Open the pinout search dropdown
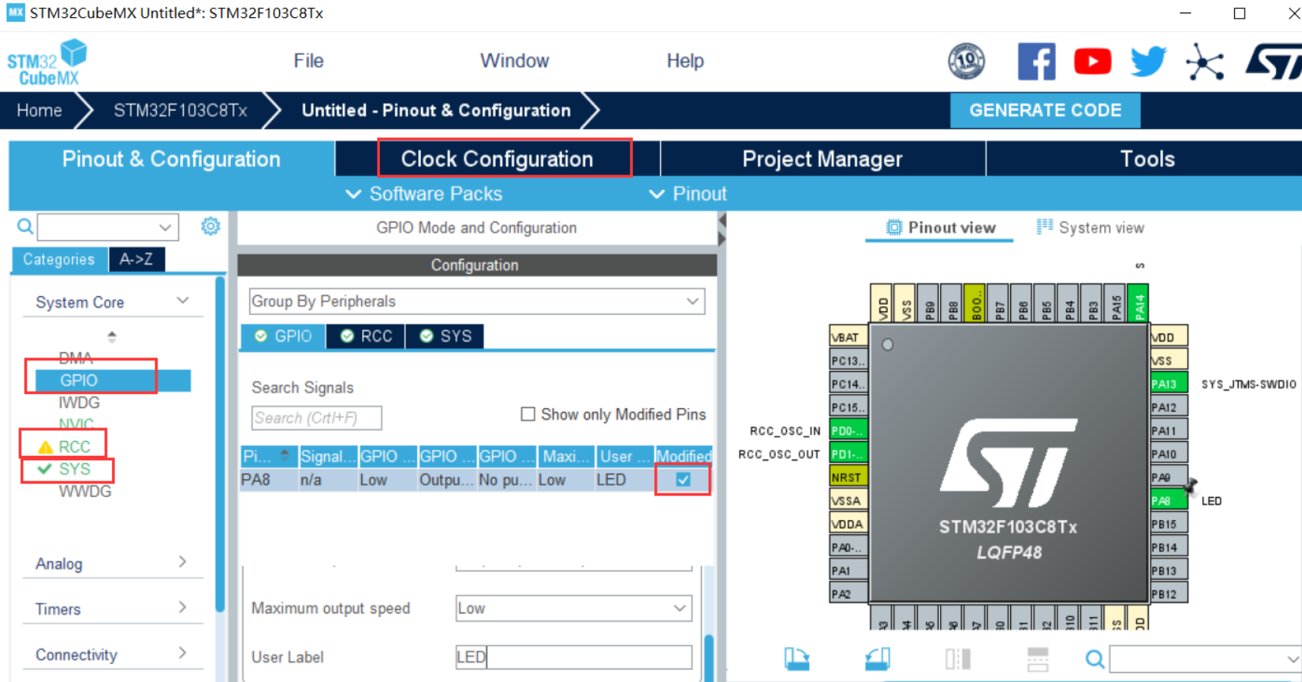Screen dimensions: 1302x682 [x=1205, y=660]
